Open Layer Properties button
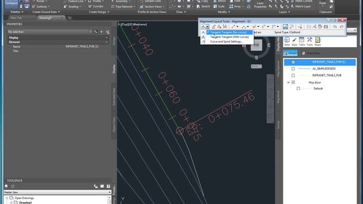 point(260,5)
